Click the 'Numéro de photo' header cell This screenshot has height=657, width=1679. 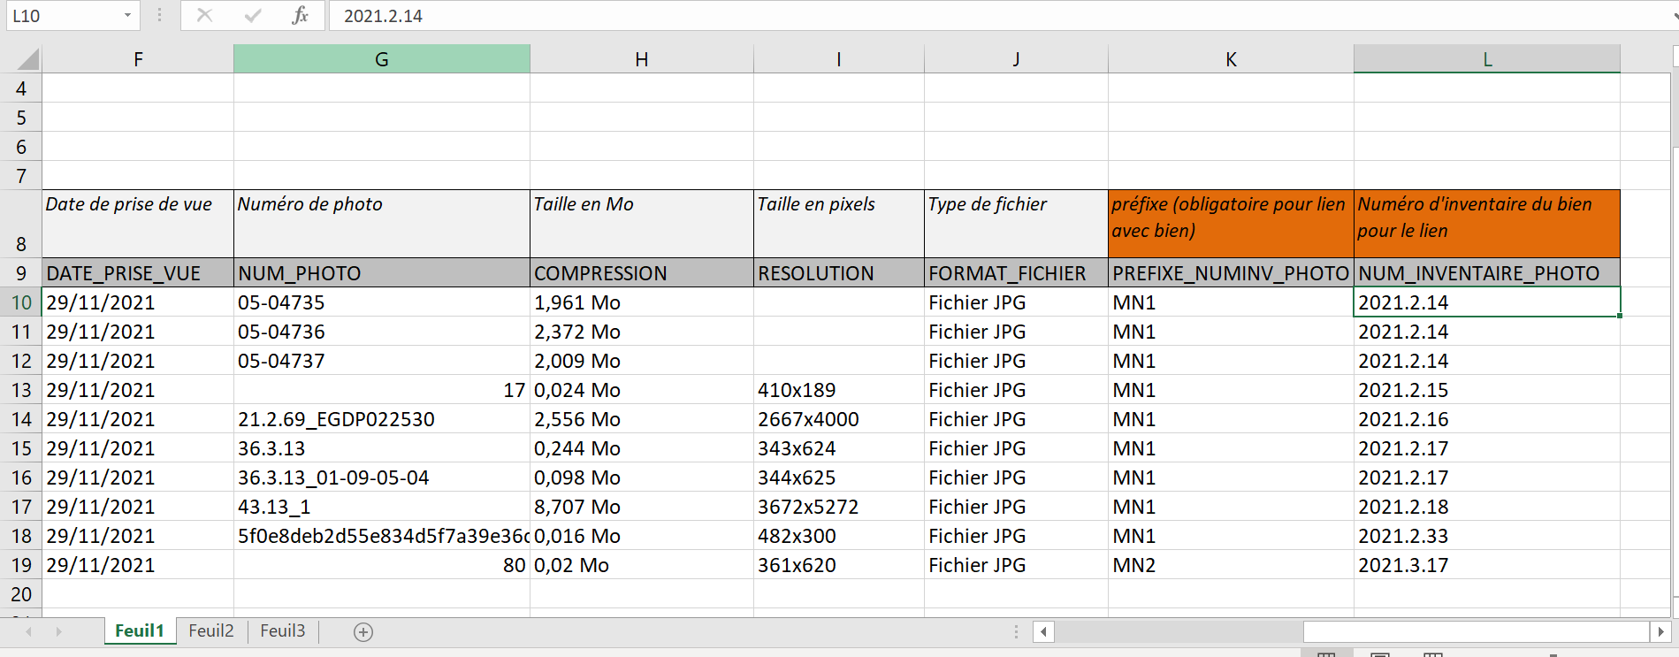click(x=382, y=224)
